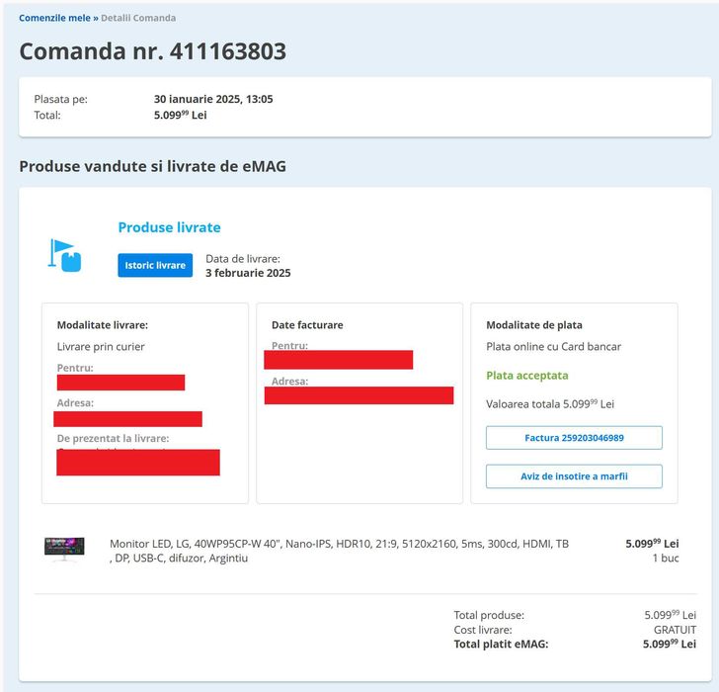
Task: Click the Total produse label
Action: click(489, 615)
